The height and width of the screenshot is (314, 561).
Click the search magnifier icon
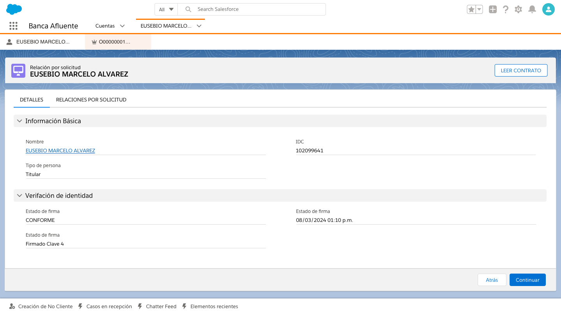(188, 9)
